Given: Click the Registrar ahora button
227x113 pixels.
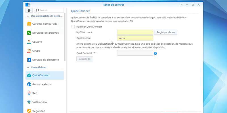Looking at the screenshot, I should click(x=166, y=32).
